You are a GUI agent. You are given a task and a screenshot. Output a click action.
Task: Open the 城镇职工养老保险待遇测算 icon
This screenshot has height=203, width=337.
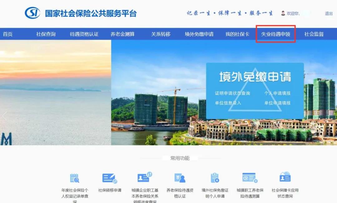click(x=250, y=178)
